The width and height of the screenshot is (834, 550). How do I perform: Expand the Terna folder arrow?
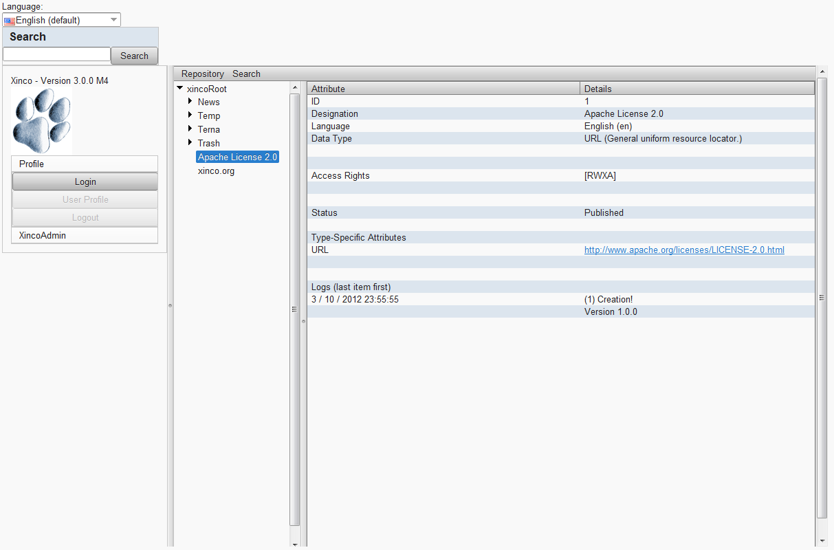click(x=190, y=129)
